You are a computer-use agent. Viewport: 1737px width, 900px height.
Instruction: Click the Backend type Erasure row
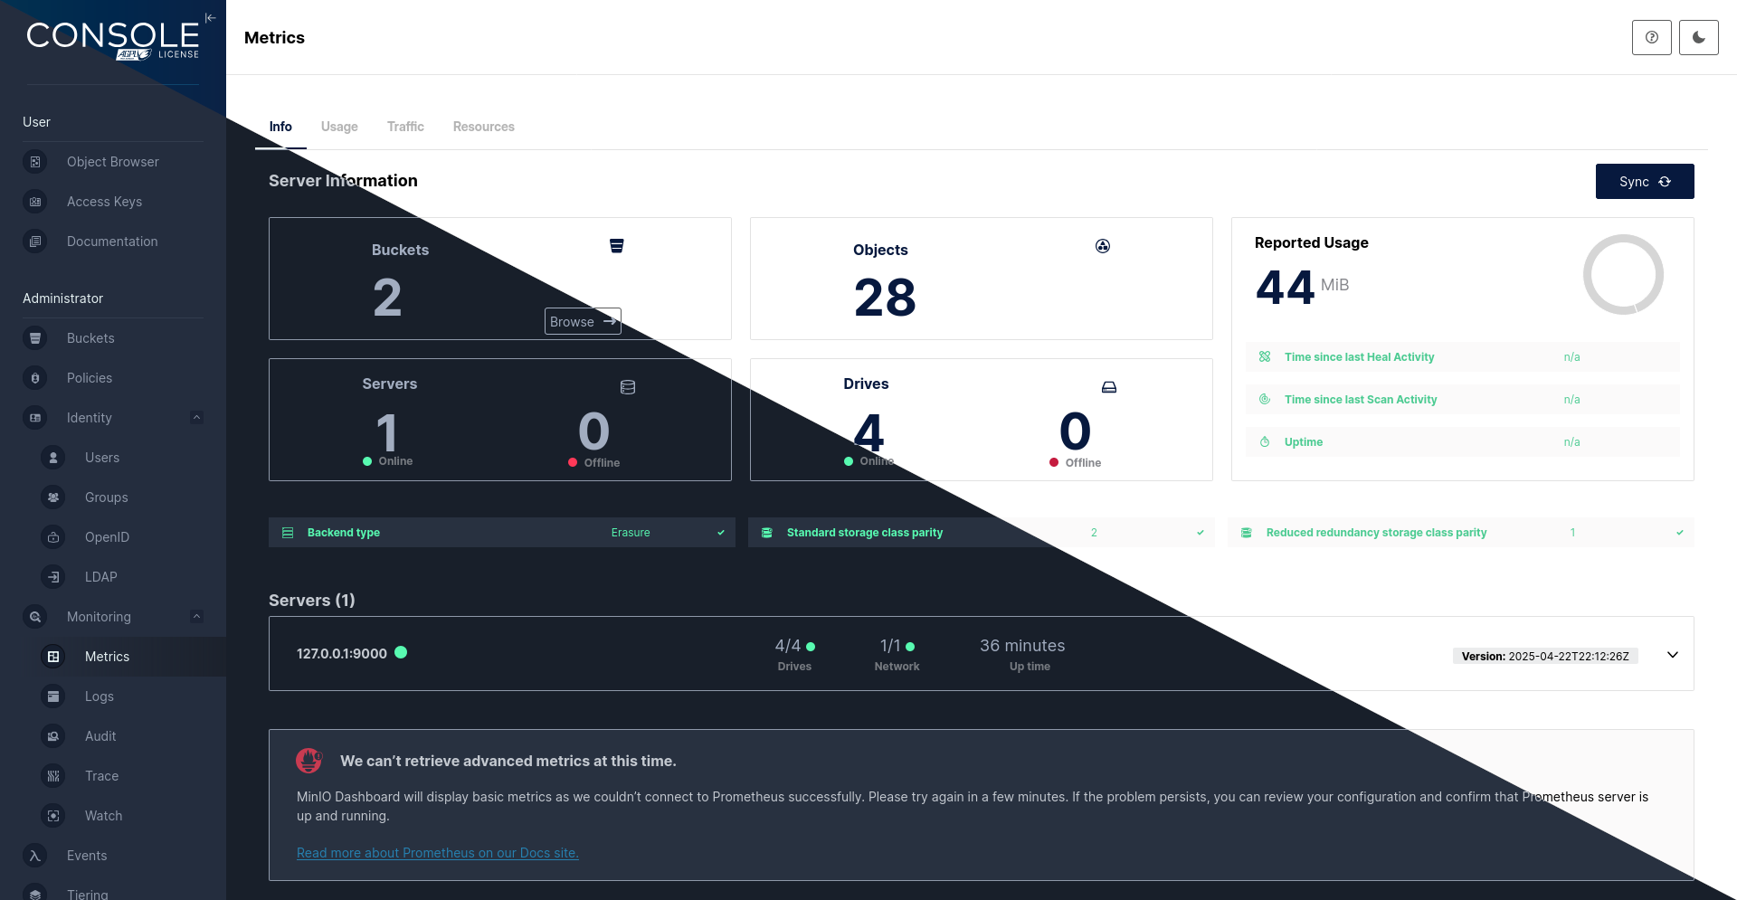502,533
